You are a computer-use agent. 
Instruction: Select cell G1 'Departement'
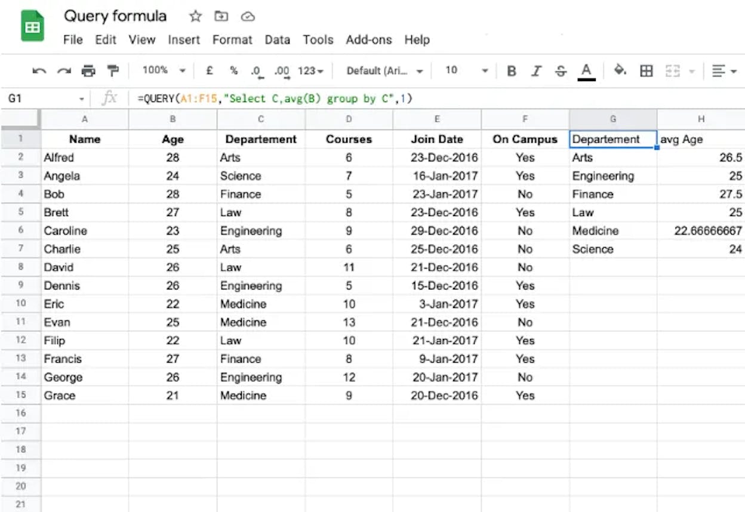(x=613, y=139)
